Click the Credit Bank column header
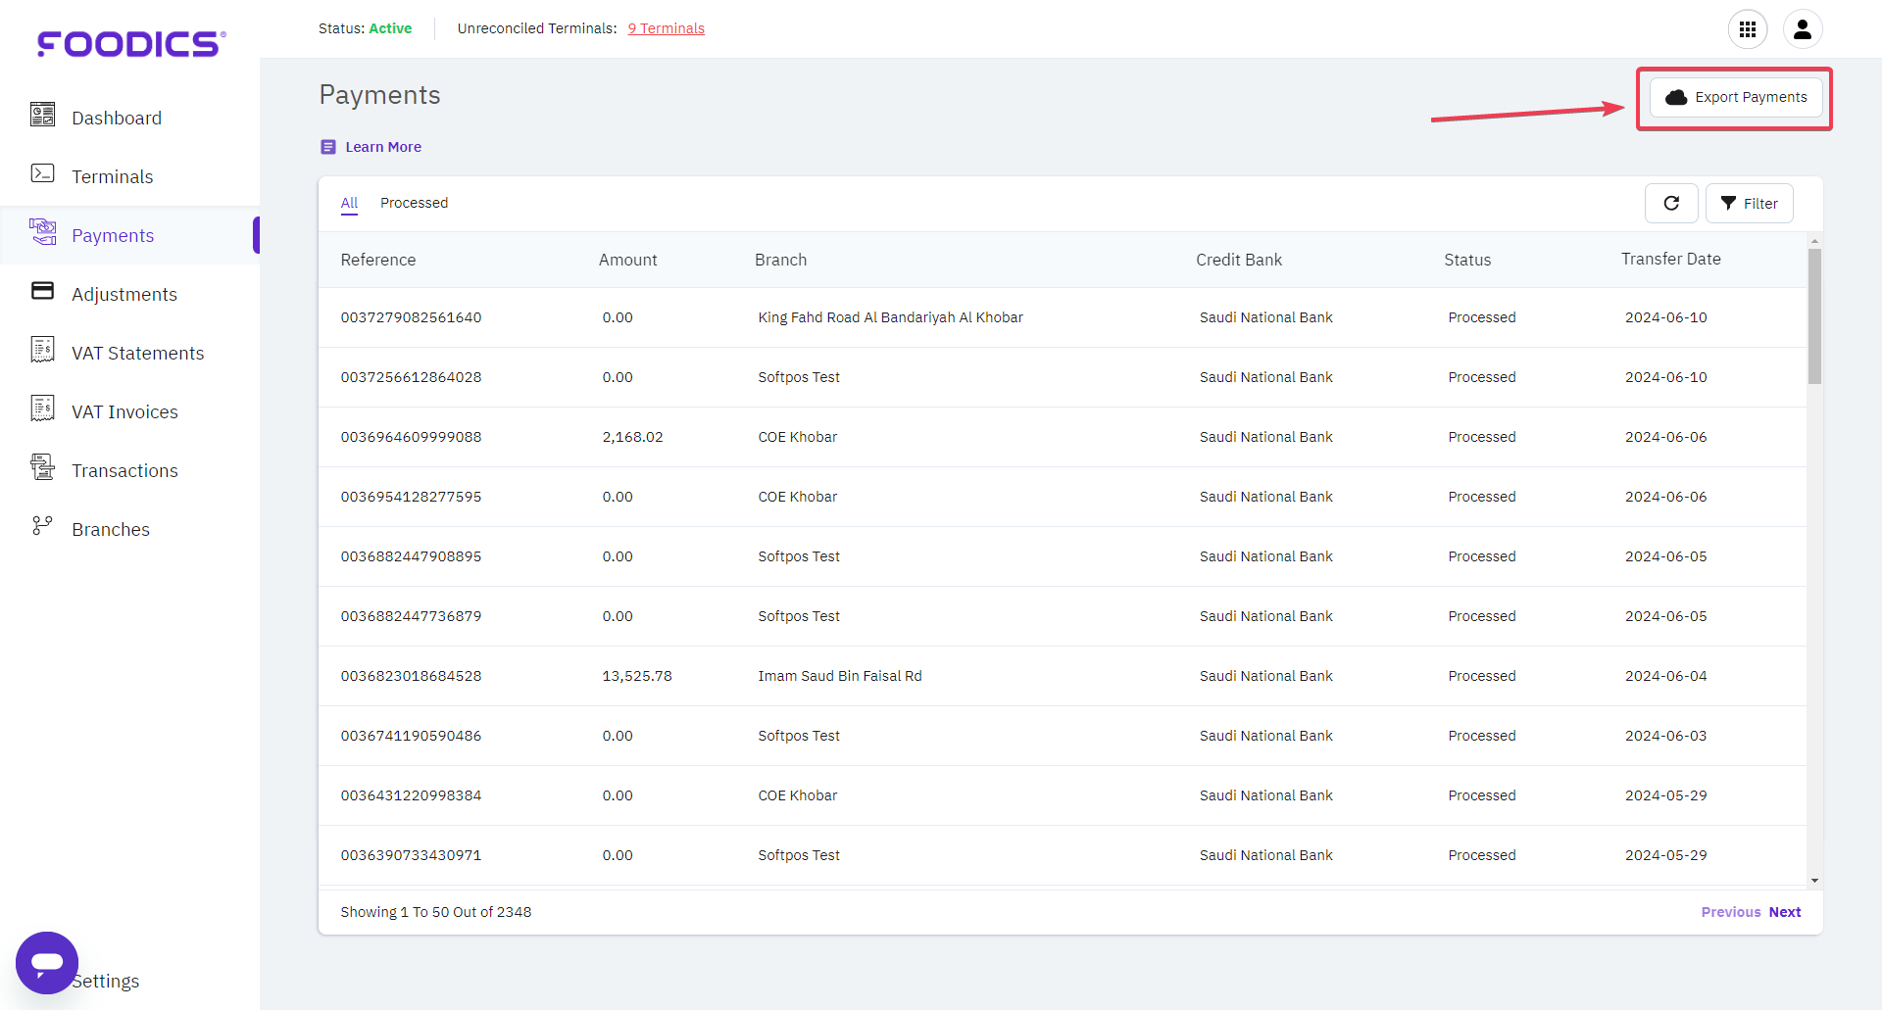 [x=1239, y=260]
